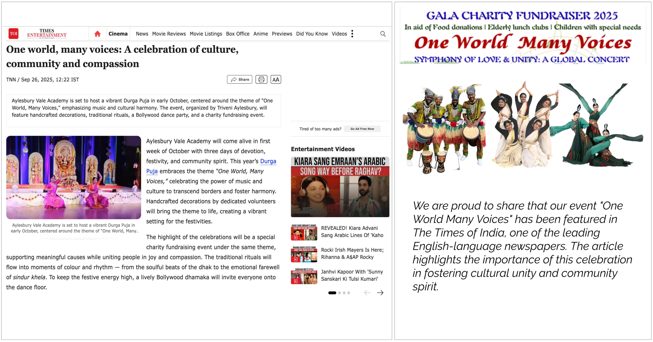Click Kiara Advani small video thumbnail

click(304, 232)
